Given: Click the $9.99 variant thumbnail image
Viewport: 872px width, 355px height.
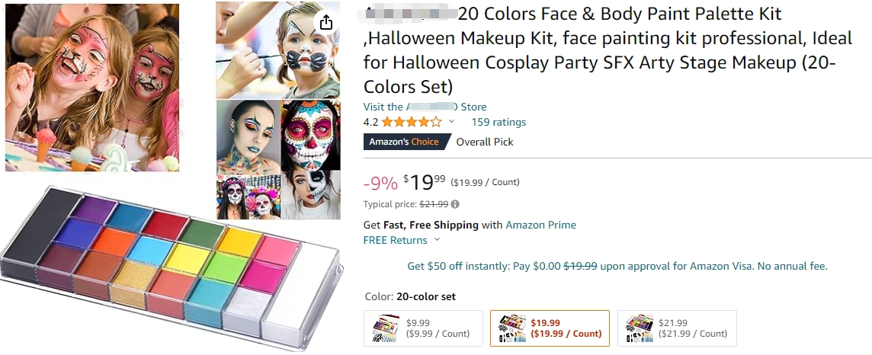Looking at the screenshot, I should 386,328.
